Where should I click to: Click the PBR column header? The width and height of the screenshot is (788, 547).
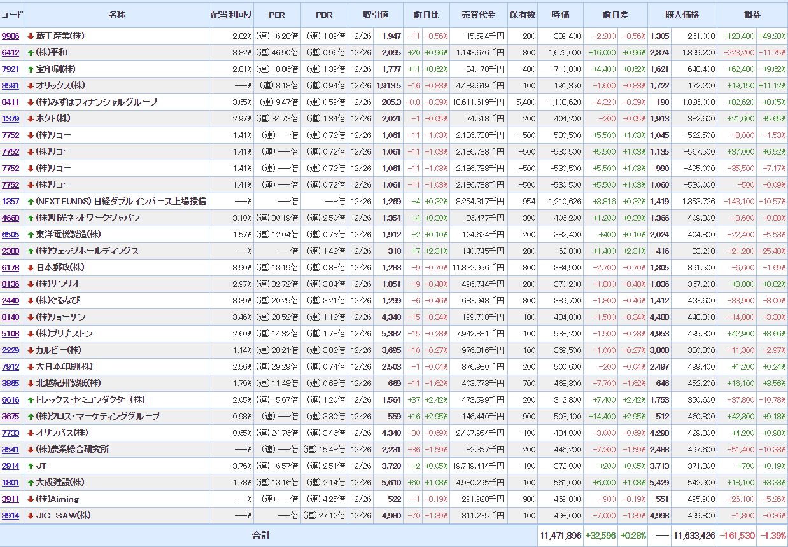click(x=324, y=15)
